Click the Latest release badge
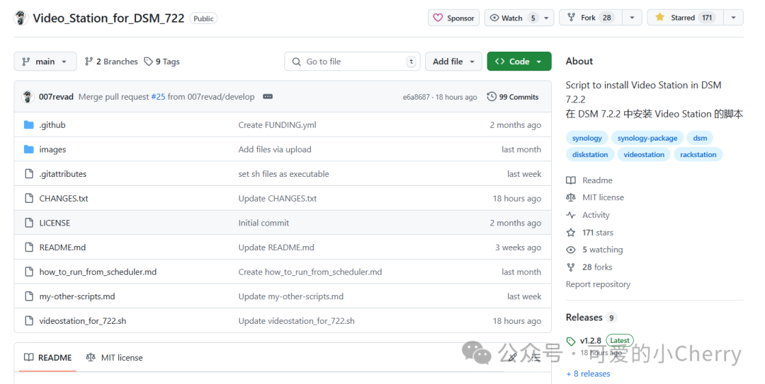The width and height of the screenshot is (765, 384). [x=620, y=341]
